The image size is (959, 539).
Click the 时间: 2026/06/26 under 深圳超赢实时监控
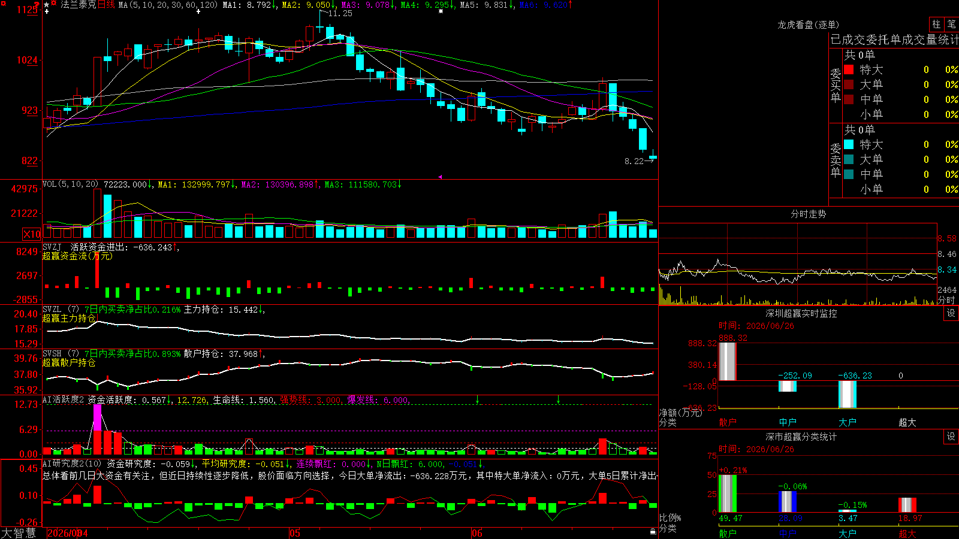(756, 326)
